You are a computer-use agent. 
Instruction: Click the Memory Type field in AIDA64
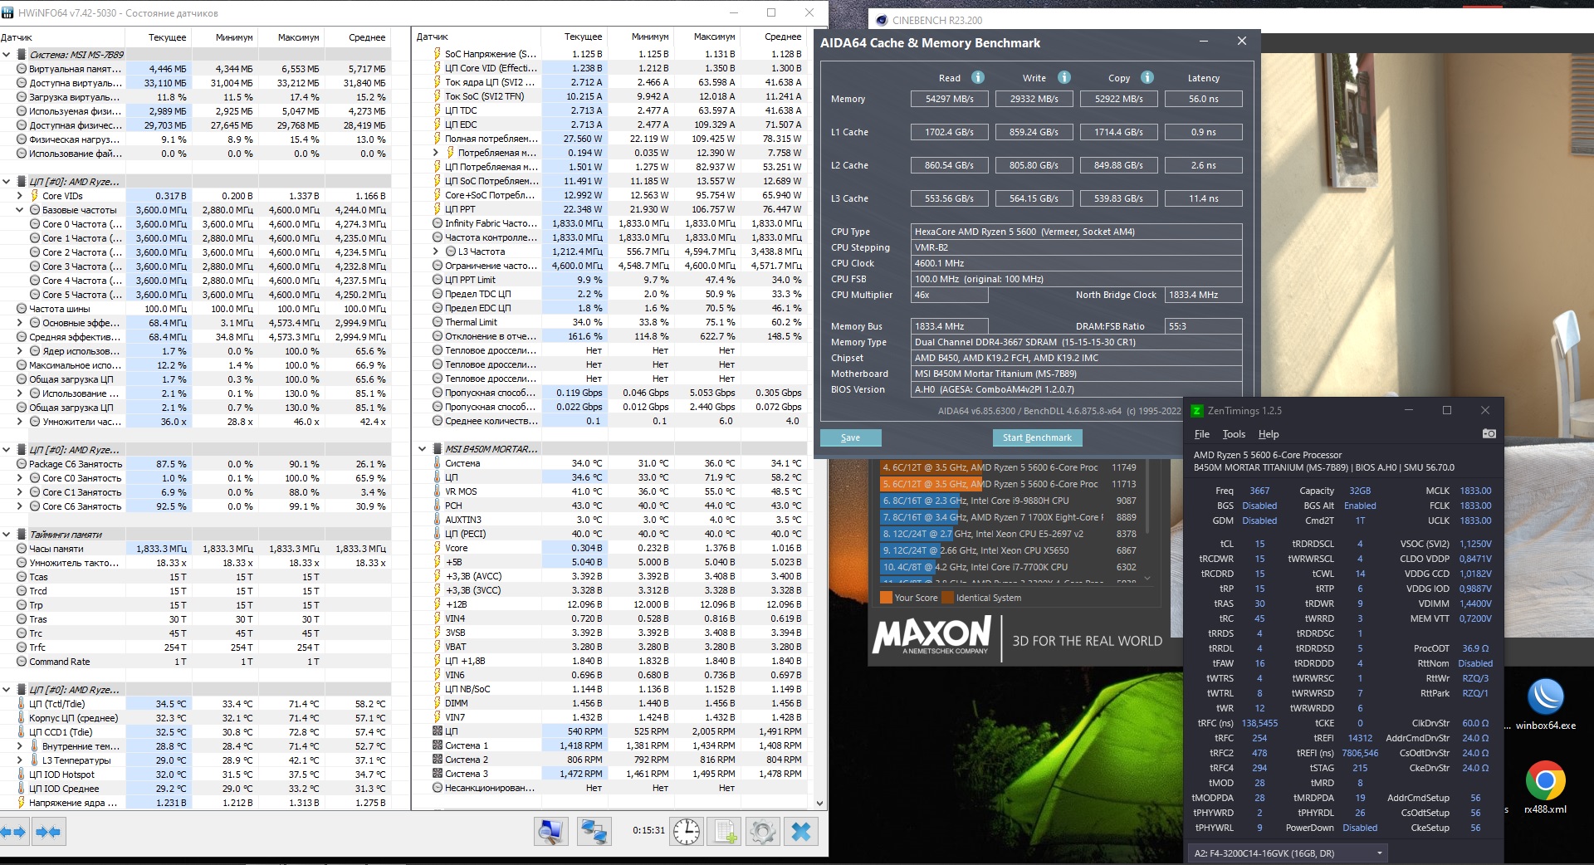(x=1077, y=342)
